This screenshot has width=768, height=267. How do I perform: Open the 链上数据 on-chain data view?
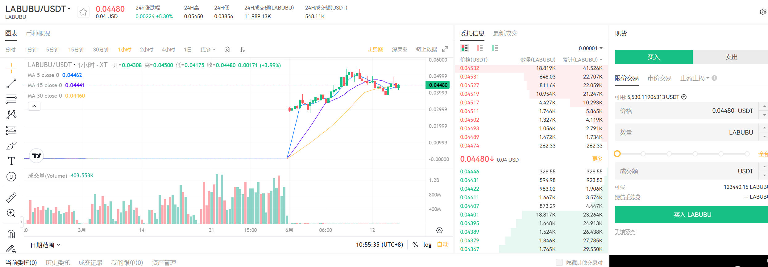426,49
